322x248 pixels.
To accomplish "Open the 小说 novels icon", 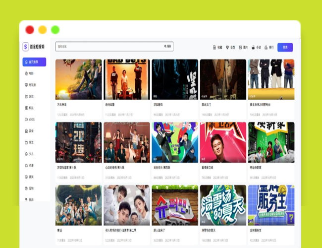I will point(253,48).
